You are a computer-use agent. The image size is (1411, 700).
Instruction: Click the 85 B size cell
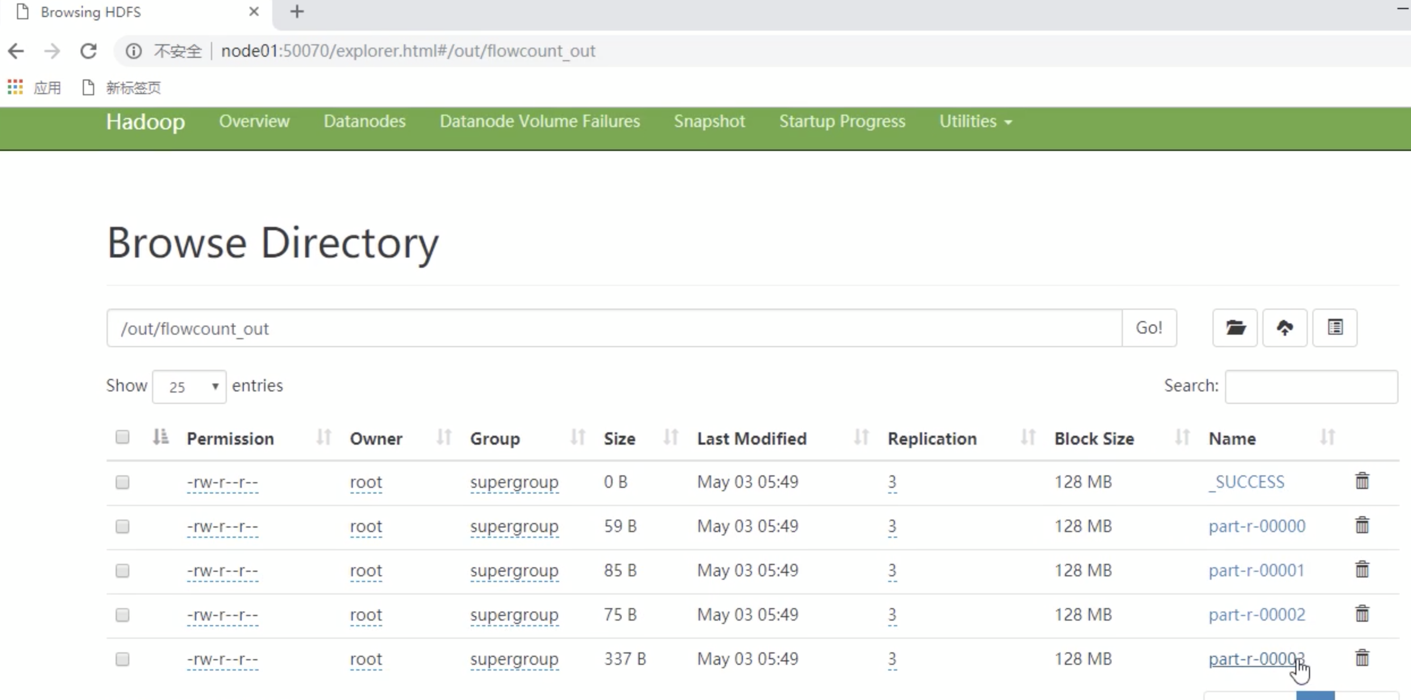(x=620, y=571)
